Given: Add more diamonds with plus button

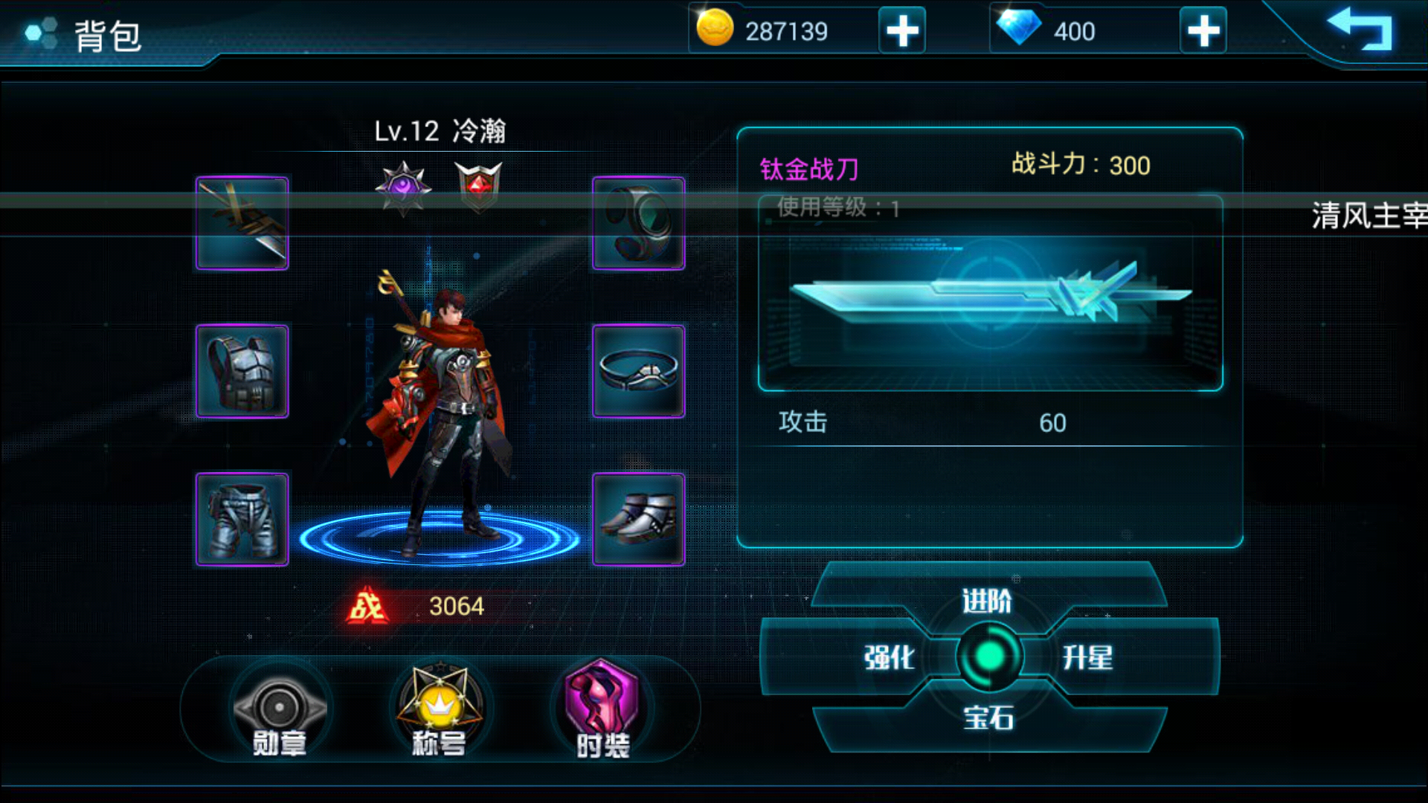Looking at the screenshot, I should click(x=1203, y=30).
